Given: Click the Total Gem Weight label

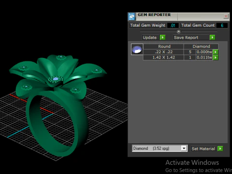Looking at the screenshot, I should [148, 25].
